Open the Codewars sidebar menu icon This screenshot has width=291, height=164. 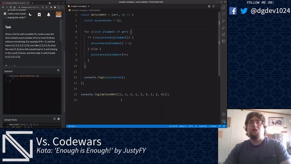[5, 14]
